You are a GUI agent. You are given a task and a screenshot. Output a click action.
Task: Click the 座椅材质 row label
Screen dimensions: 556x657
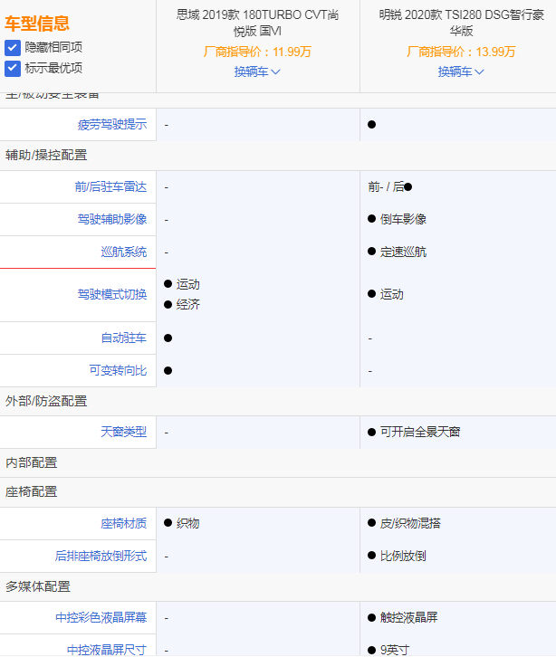point(123,523)
